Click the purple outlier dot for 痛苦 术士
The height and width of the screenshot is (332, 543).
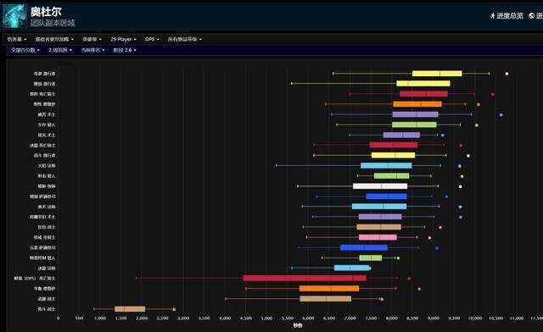(x=501, y=115)
